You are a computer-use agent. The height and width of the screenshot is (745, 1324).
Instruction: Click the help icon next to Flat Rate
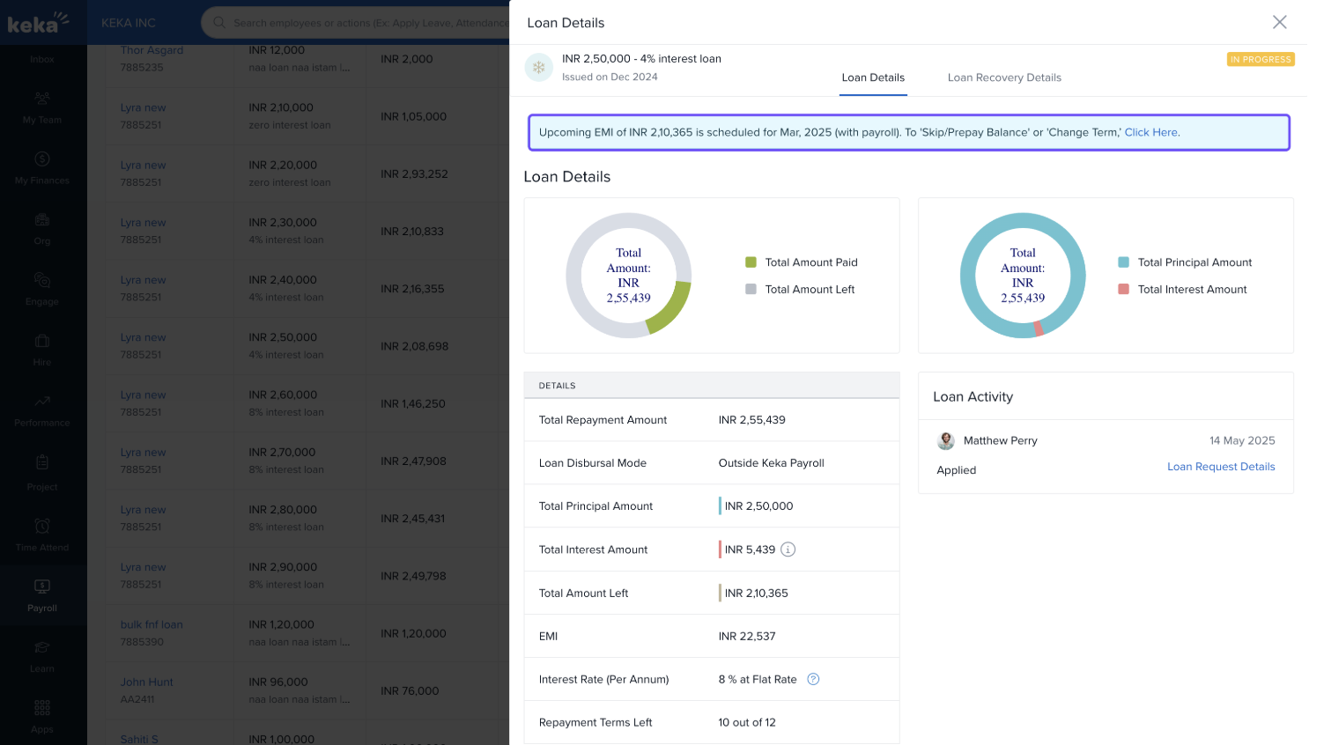813,679
